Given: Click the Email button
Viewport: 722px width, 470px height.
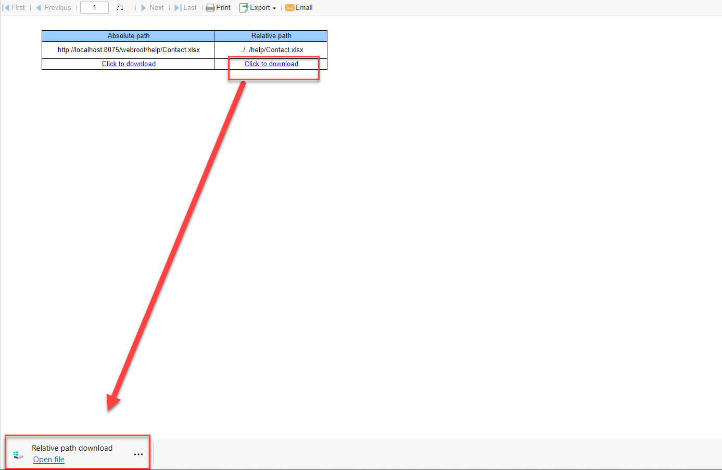Looking at the screenshot, I should pyautogui.click(x=299, y=7).
